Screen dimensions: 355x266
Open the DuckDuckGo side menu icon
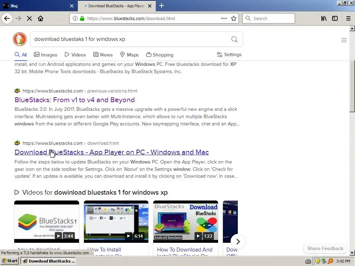344,40
